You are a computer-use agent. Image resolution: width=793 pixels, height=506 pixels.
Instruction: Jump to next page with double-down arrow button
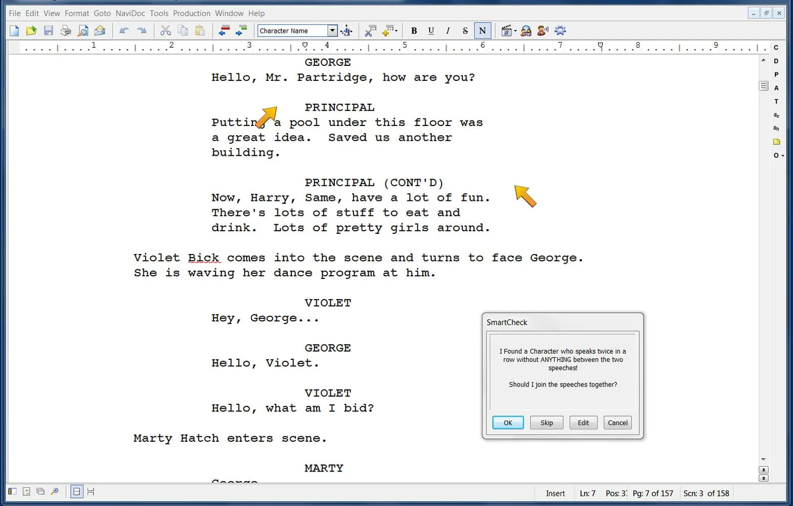pos(764,478)
